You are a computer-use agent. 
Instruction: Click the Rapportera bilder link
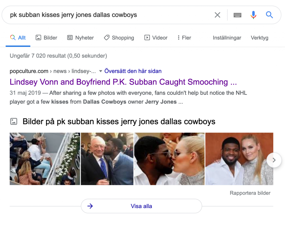(250, 193)
